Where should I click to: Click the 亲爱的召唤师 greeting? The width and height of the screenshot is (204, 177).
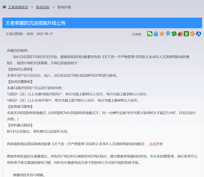click(x=18, y=51)
